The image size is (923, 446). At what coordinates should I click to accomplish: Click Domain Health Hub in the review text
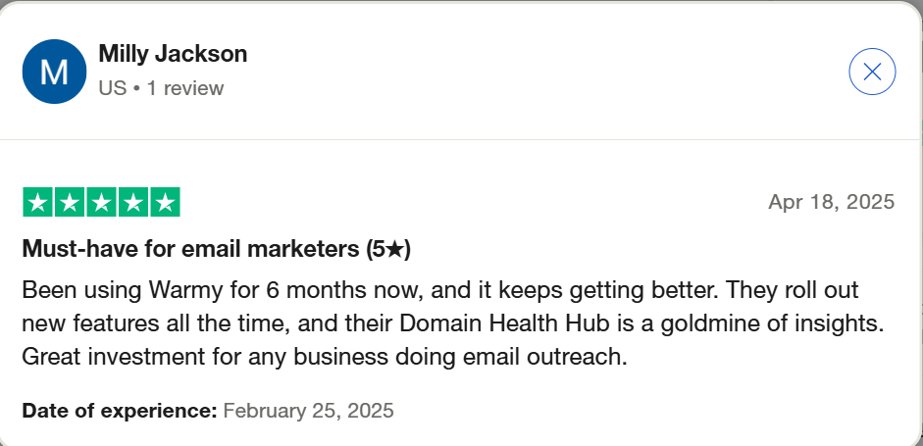504,323
